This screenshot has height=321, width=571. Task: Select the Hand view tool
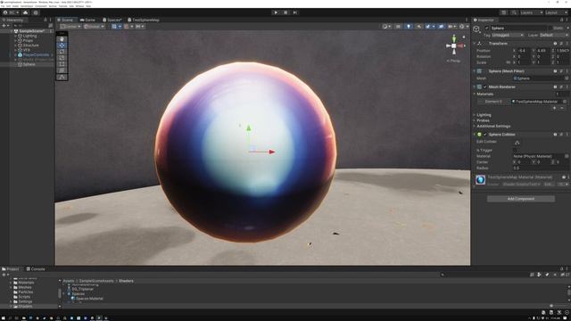click(62, 39)
